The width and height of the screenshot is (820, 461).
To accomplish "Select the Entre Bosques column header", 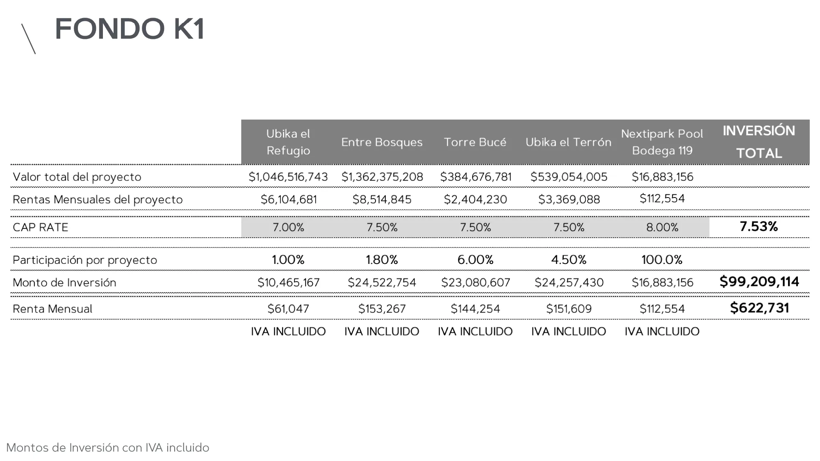I will (x=382, y=142).
